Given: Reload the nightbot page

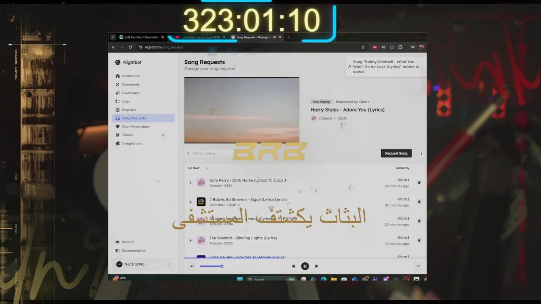Looking at the screenshot, I should (x=130, y=47).
